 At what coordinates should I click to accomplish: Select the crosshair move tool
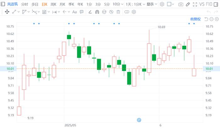click(7, 12)
